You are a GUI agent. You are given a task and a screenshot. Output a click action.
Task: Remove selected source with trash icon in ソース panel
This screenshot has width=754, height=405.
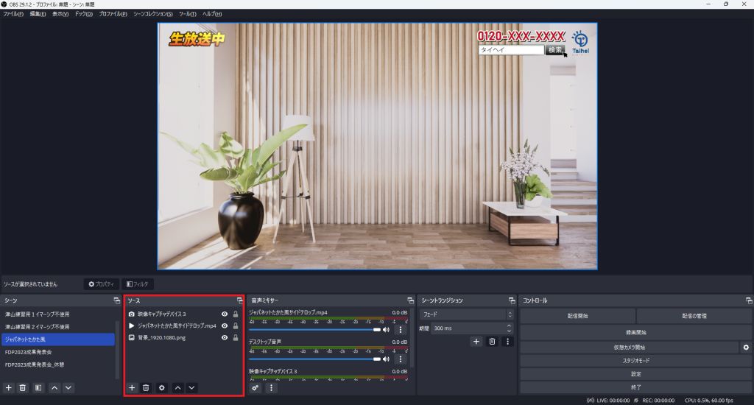pos(146,387)
